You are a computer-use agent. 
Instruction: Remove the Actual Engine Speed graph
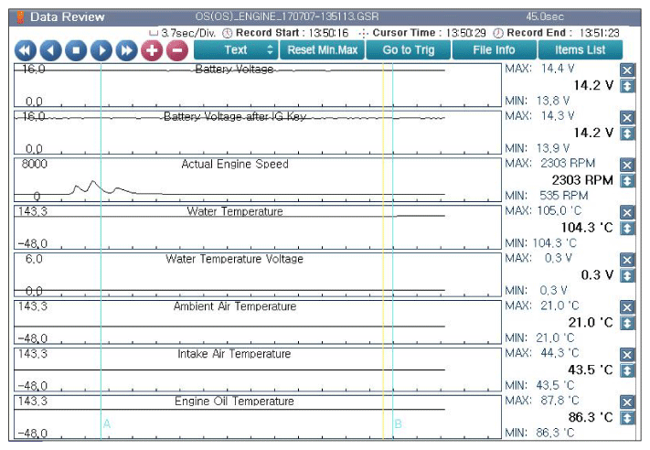pos(627,165)
